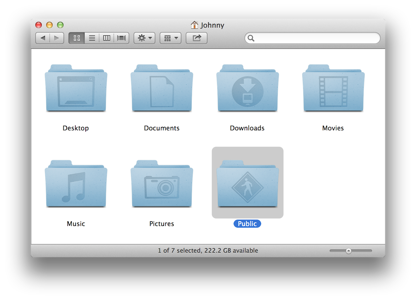
Task: Switch to Cover Flow view
Action: tap(121, 38)
